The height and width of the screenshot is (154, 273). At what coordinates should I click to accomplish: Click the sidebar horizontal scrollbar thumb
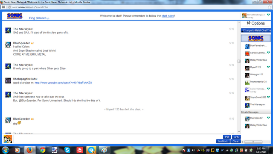[x=253, y=142]
